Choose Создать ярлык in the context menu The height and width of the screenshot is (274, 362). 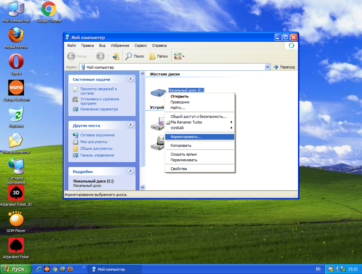[200, 154]
